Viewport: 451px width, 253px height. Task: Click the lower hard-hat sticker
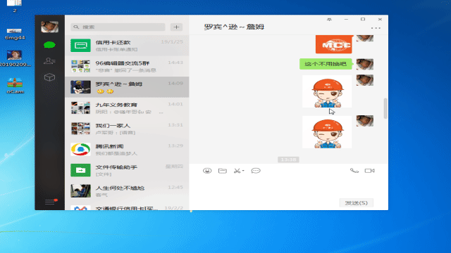(327, 132)
